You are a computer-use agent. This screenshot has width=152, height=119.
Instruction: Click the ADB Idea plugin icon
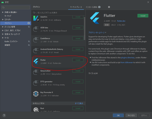[x=36, y=29]
